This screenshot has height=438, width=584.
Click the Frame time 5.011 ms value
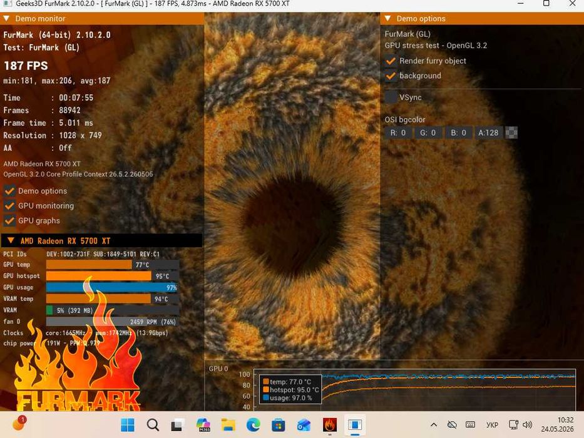click(x=76, y=123)
